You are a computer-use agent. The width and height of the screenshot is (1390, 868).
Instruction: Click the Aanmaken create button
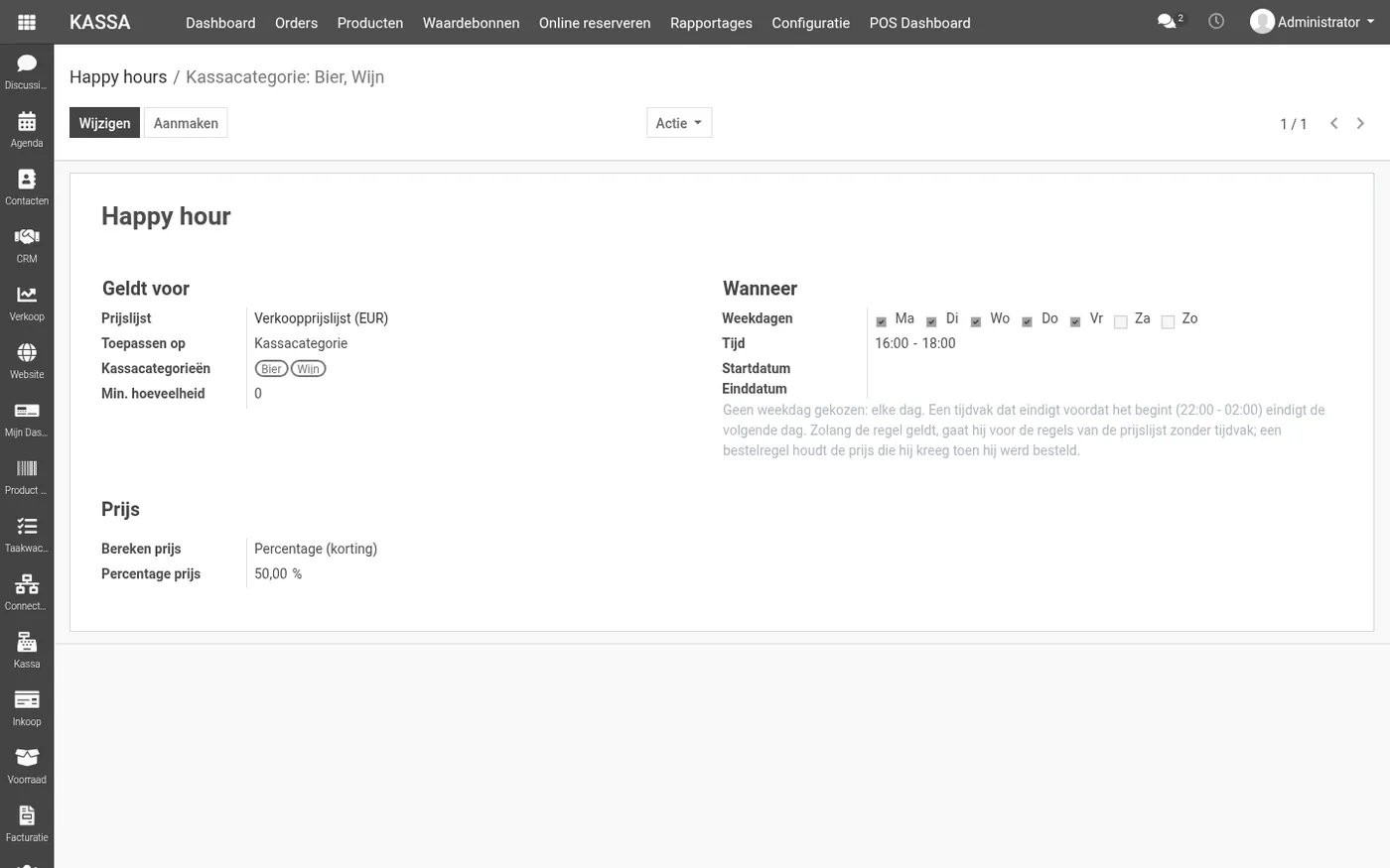point(186,123)
